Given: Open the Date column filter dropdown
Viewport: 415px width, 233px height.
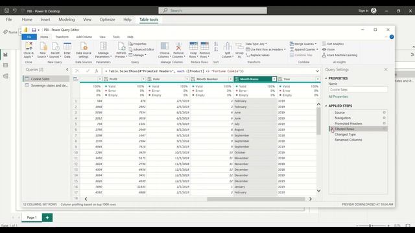Looking at the screenshot, I should point(187,79).
